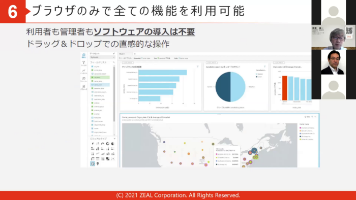Viewport: 356px width, 200px height.
Task: Expand the map visual menu chevron
Action: (315, 117)
